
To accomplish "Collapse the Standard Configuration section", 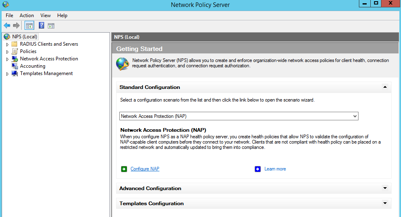I will click(x=385, y=87).
